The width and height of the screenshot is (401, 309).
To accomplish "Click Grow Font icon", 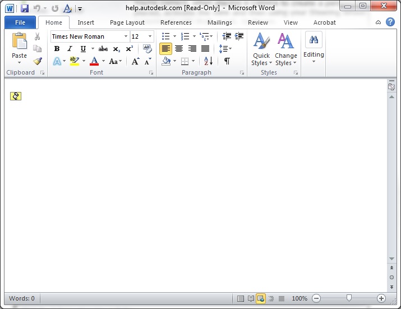I will (136, 61).
